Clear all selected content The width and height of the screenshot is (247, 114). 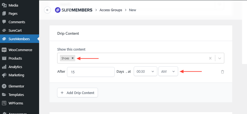pos(210,58)
